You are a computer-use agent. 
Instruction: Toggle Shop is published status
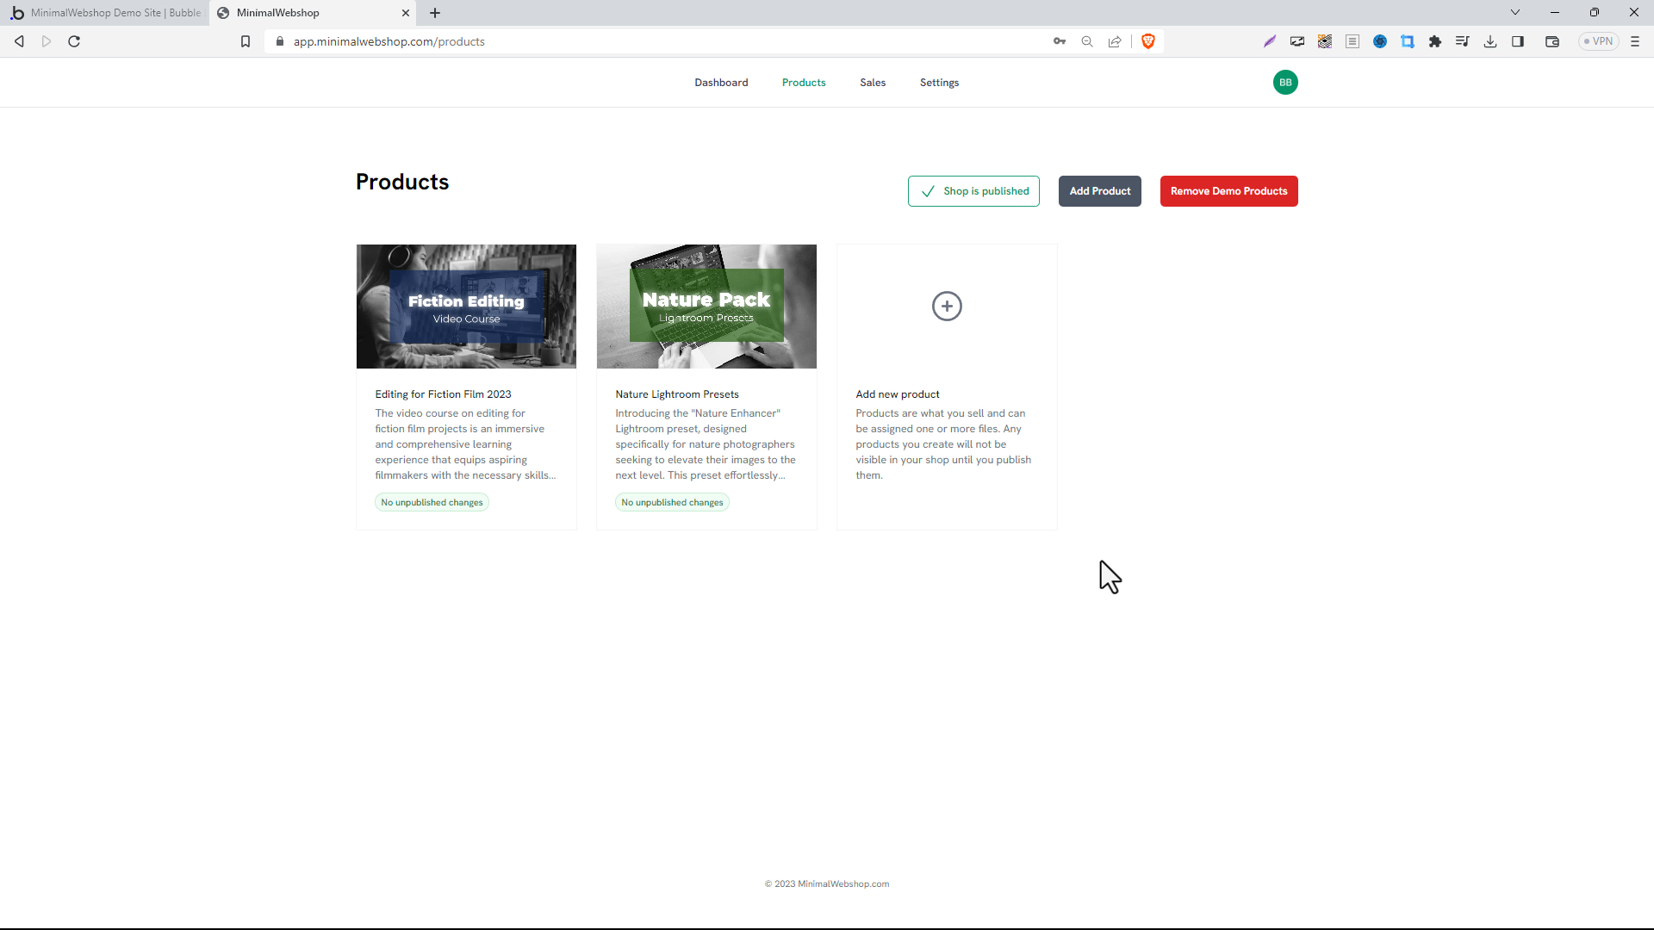pyautogui.click(x=973, y=191)
